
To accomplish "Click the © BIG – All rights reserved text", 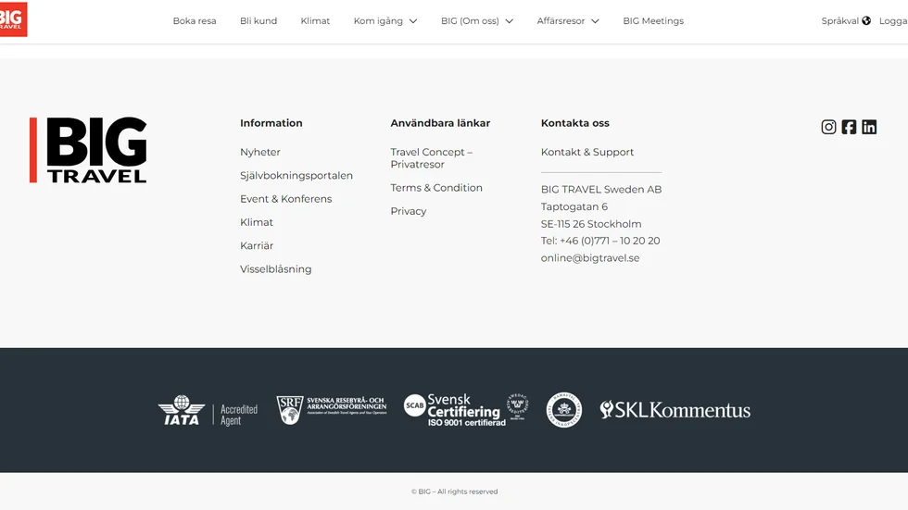I will [455, 491].
